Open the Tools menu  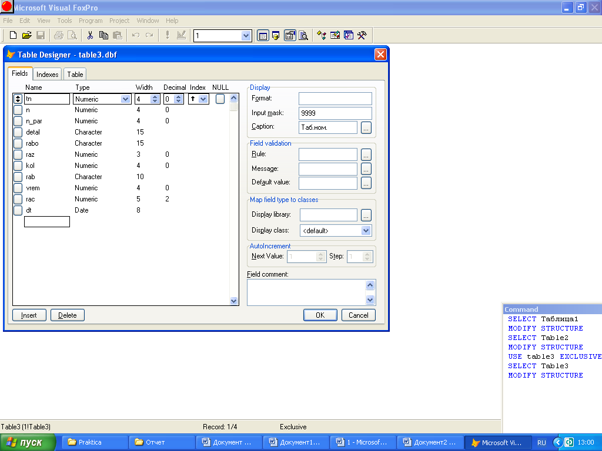click(65, 21)
